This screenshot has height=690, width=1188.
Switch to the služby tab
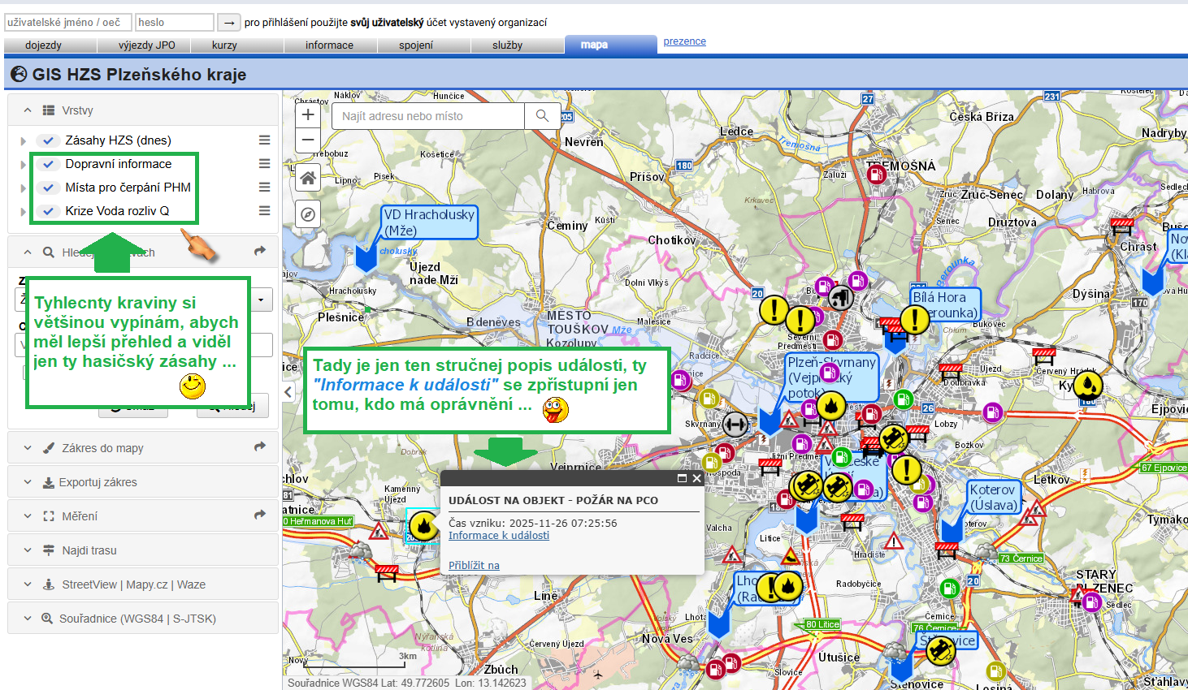(507, 45)
